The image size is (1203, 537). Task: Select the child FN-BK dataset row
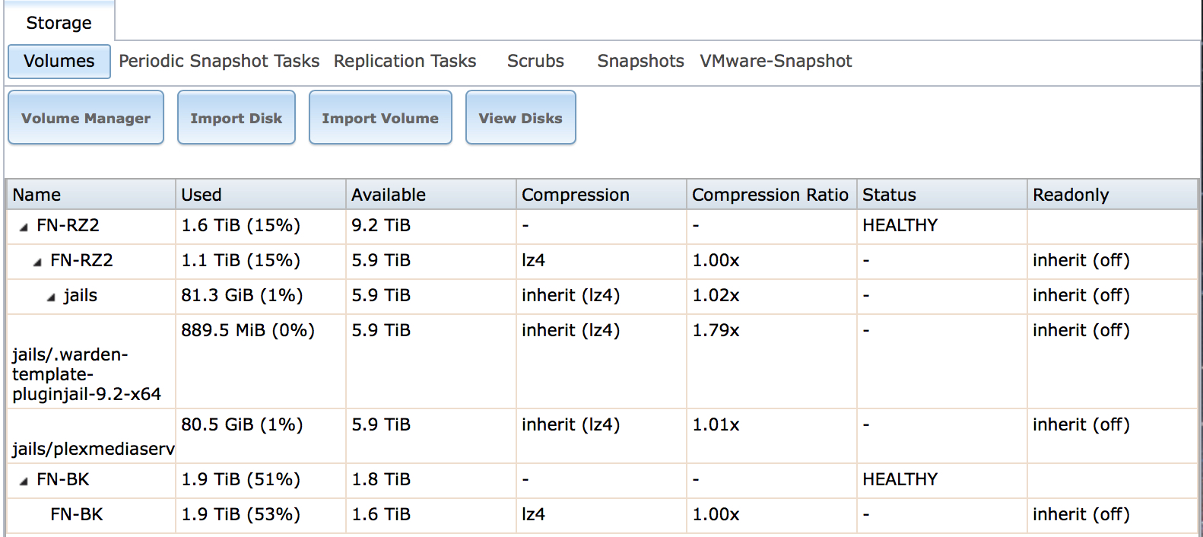click(602, 516)
